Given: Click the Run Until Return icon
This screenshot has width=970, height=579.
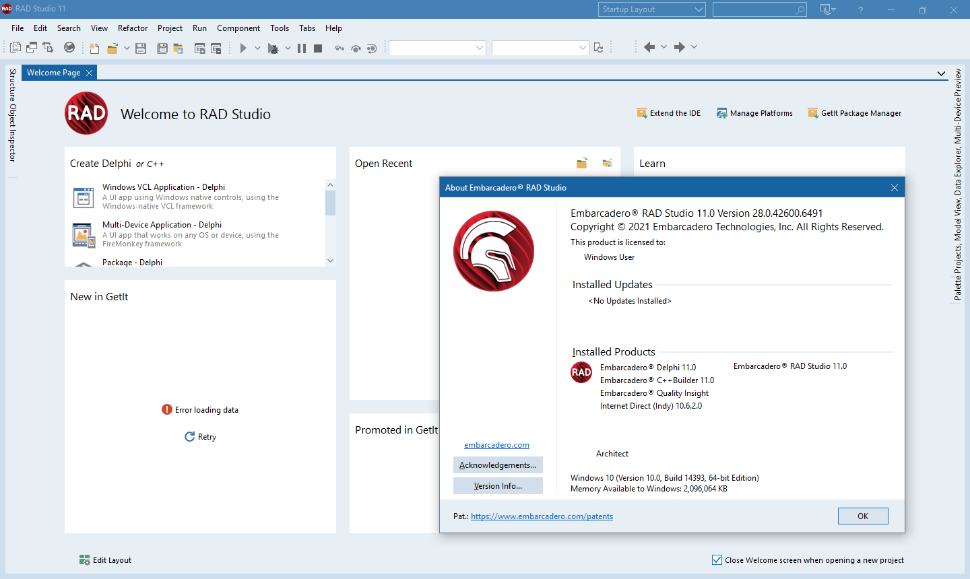Looking at the screenshot, I should 372,48.
